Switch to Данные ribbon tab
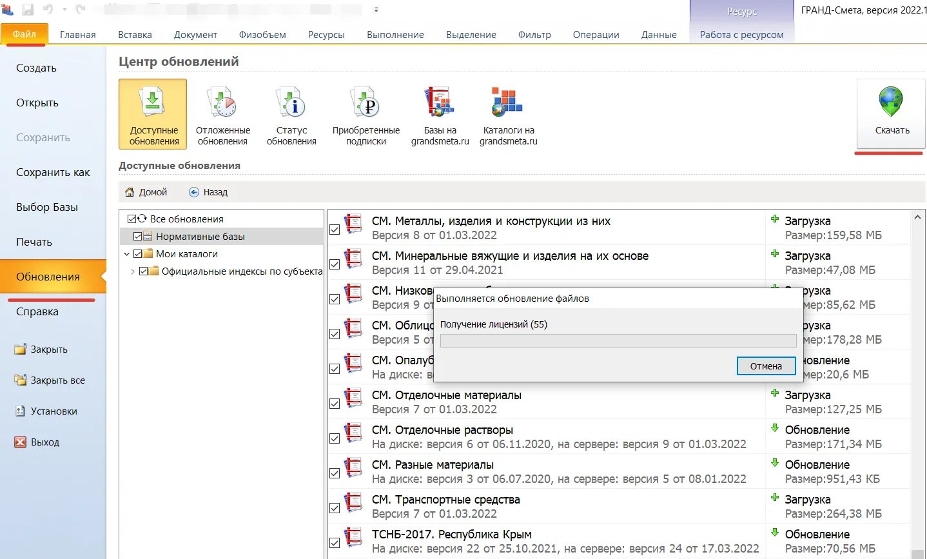The width and height of the screenshot is (927, 559). [659, 35]
